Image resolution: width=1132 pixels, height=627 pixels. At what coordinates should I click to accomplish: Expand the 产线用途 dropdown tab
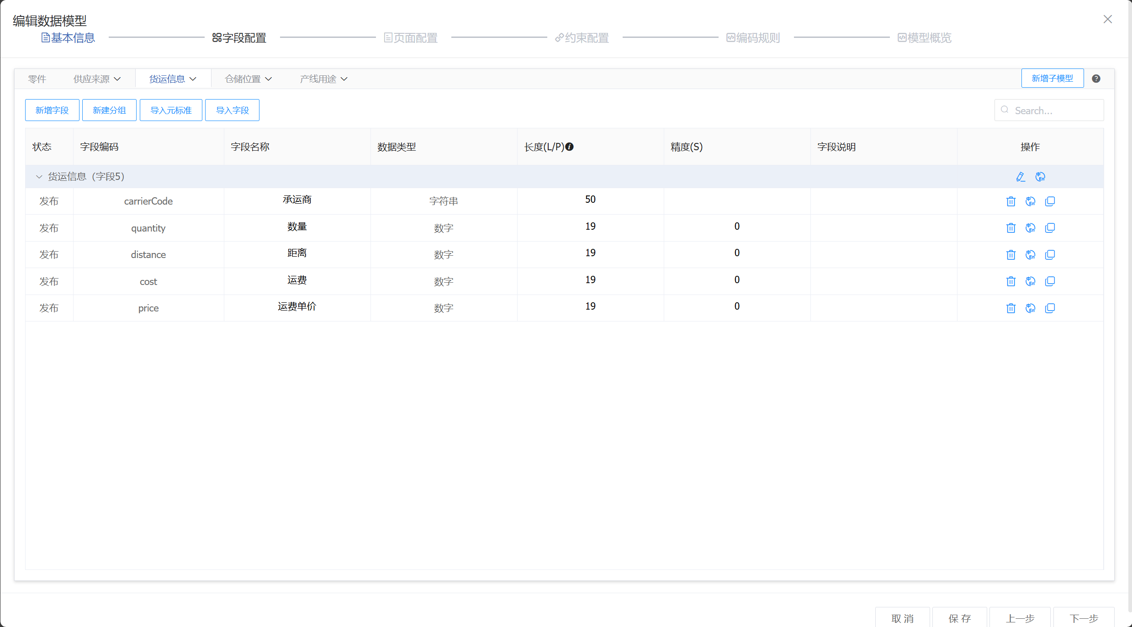323,79
